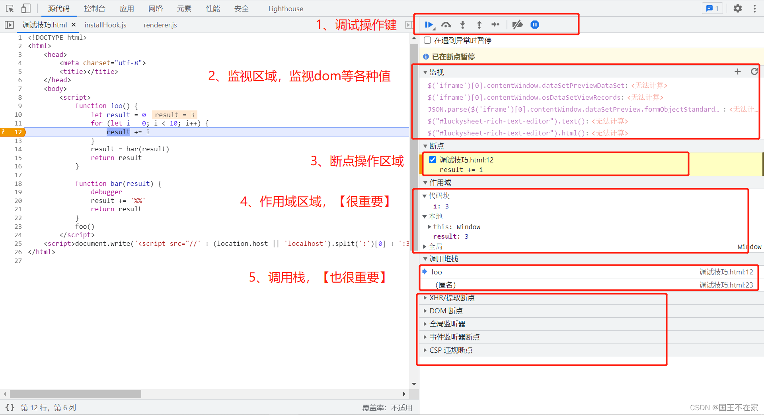Viewport: 764px width, 415px height.
Task: Open the 性能 tab
Action: pos(213,8)
